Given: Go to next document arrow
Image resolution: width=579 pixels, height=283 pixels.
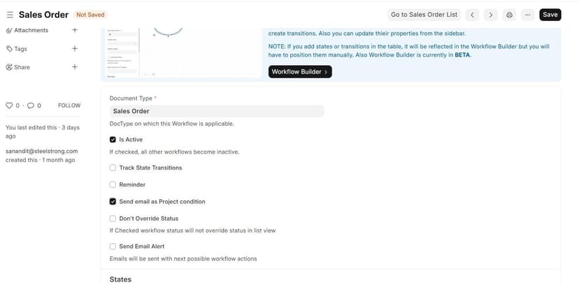Looking at the screenshot, I should point(491,15).
